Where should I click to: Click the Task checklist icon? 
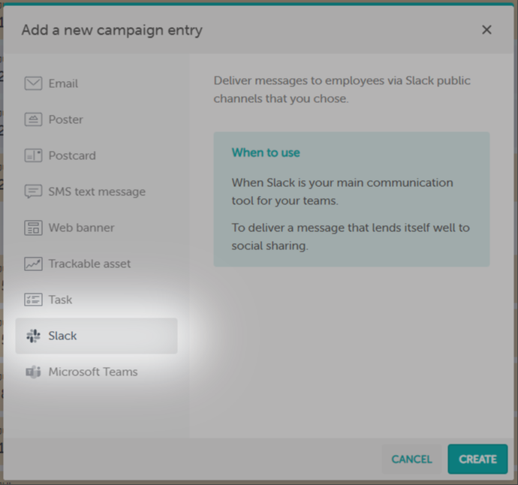[x=33, y=300]
